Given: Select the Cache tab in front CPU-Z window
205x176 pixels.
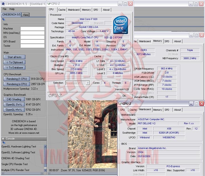Looking at the screenshot, I should (x=62, y=10).
